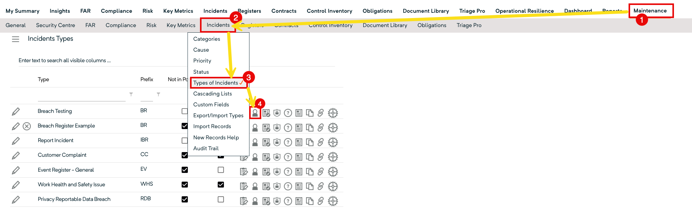This screenshot has height=209, width=692.
Task: Click the user icon for Breach Testing
Action: (x=255, y=113)
